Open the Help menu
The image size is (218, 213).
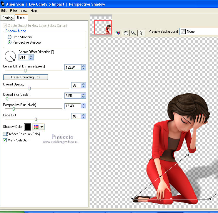34,11
